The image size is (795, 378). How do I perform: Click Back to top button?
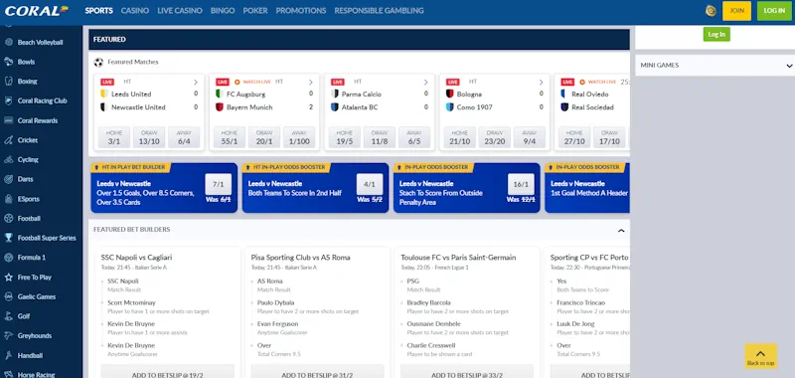click(x=760, y=357)
